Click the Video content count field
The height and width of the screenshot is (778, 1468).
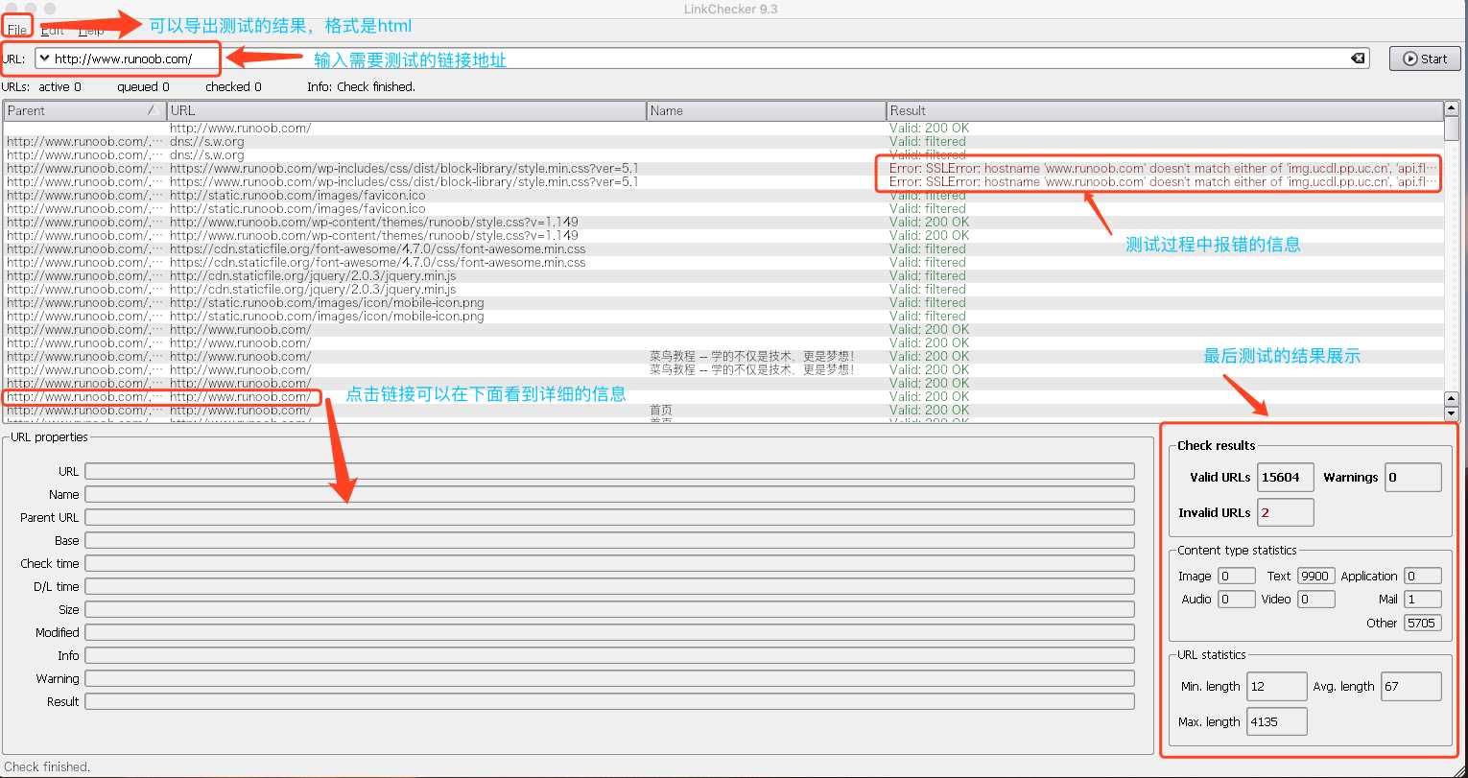pyautogui.click(x=1316, y=599)
